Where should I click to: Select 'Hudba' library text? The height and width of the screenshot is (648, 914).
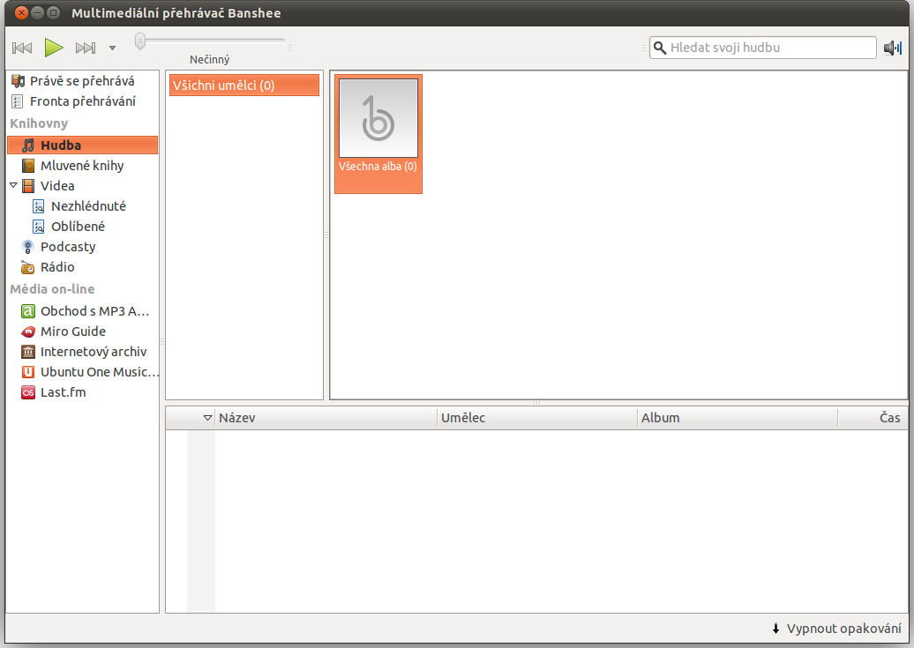pos(61,145)
